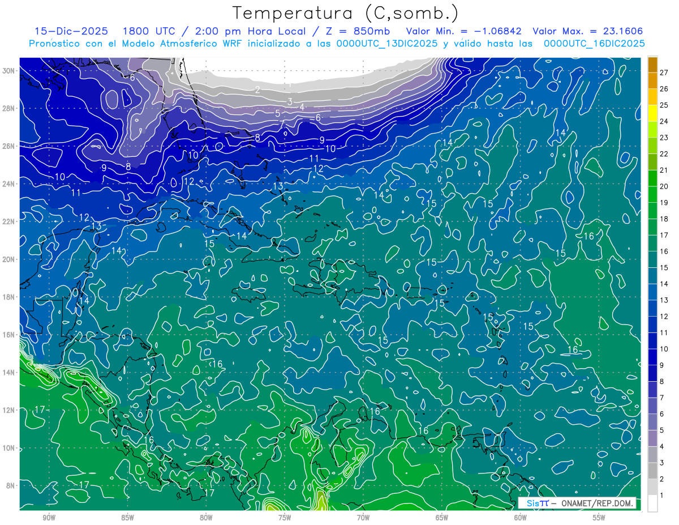
Task: Click the legend scale label "20"
Action: click(664, 186)
